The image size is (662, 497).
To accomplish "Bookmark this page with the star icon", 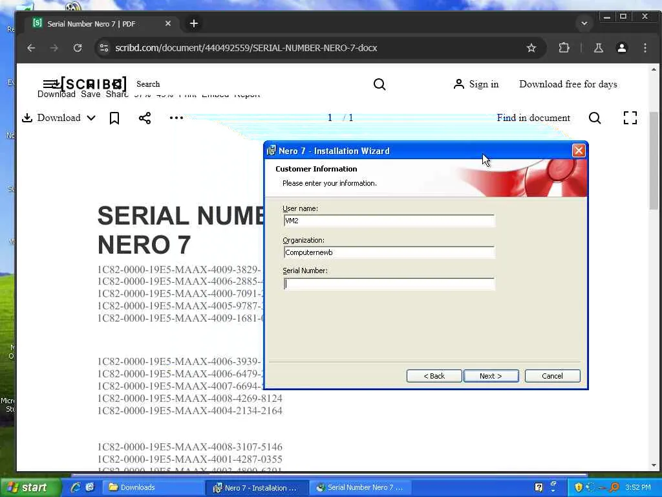I will [531, 48].
